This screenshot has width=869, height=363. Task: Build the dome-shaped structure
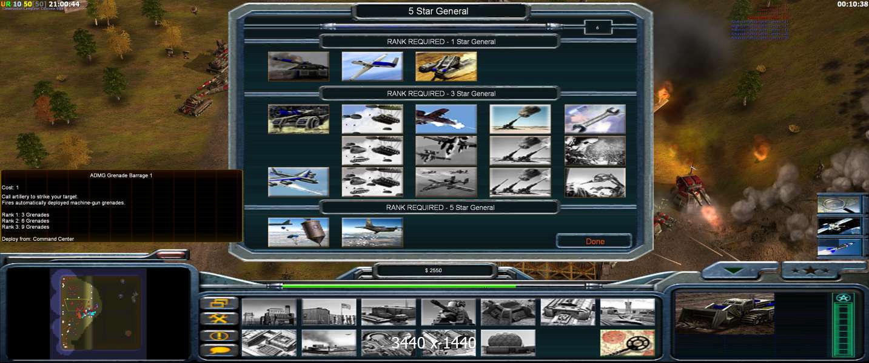pos(508,342)
